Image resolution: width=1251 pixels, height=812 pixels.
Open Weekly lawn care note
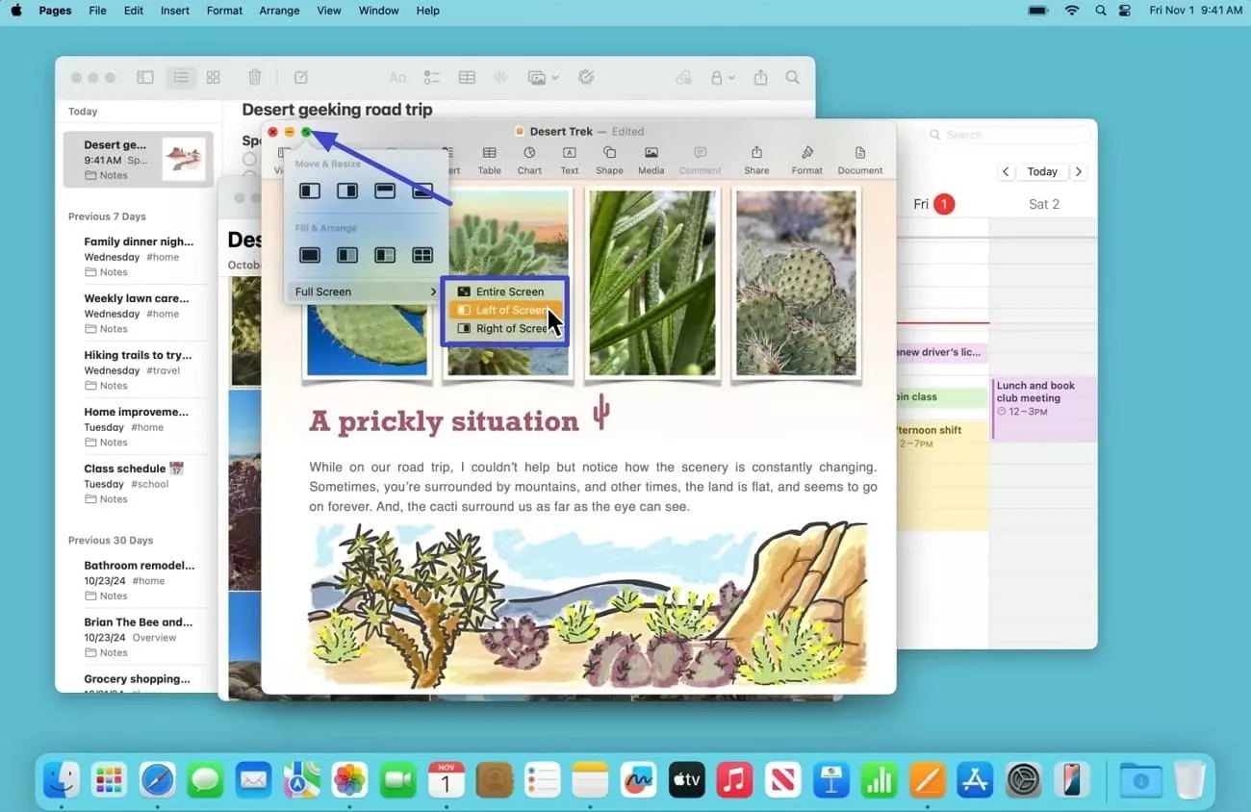[139, 314]
